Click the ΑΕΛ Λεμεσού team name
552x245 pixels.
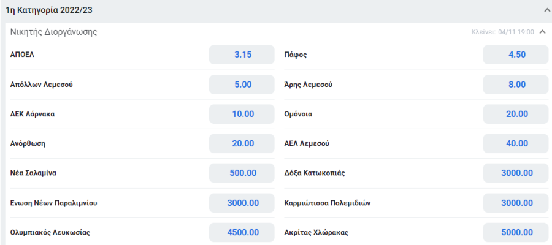click(307, 144)
